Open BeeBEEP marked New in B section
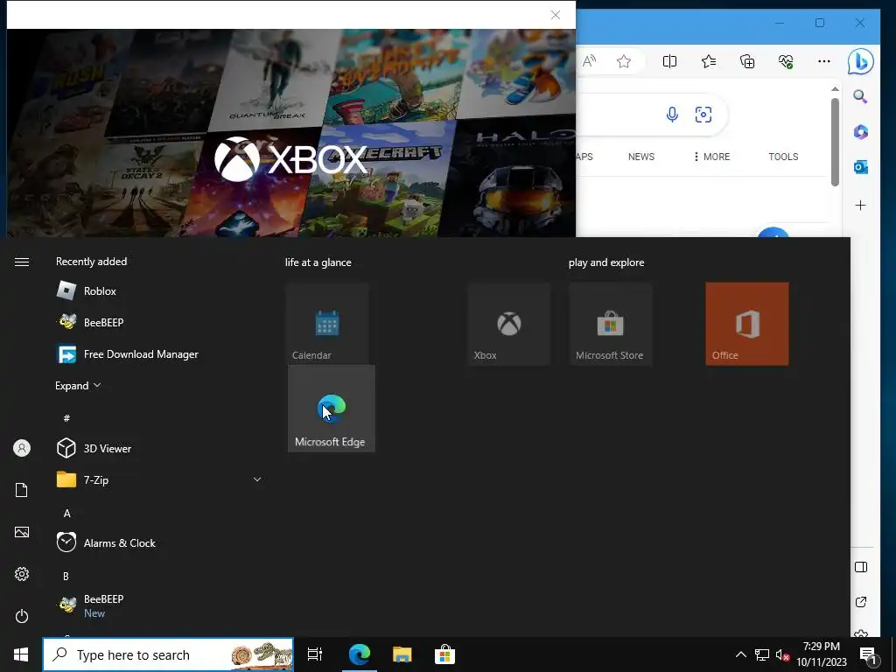Viewport: 896px width, 672px height. click(159, 605)
